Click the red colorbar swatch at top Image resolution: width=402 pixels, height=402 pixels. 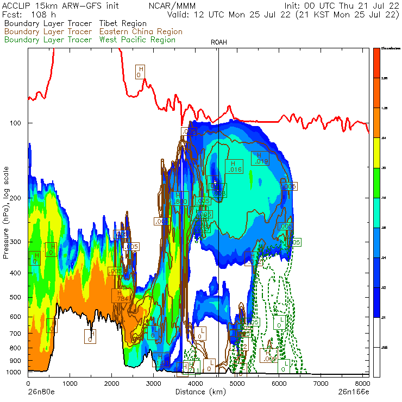pos(376,63)
